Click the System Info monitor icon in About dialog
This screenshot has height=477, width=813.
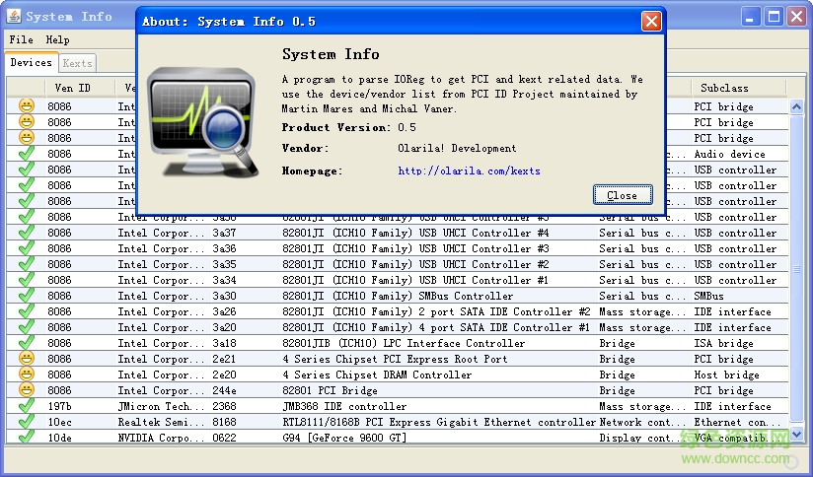click(x=203, y=125)
